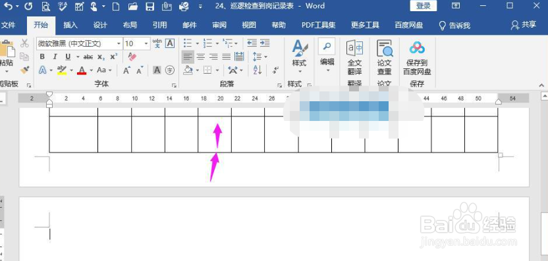This screenshot has width=548, height=261.
Task: Decrease font size with shrink font icon
Action: (140, 70)
